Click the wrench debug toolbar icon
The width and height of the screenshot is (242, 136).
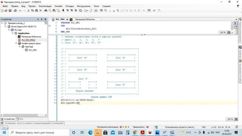118,11
